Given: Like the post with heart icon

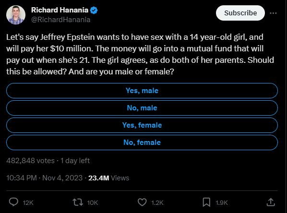Looking at the screenshot, I should 142,202.
